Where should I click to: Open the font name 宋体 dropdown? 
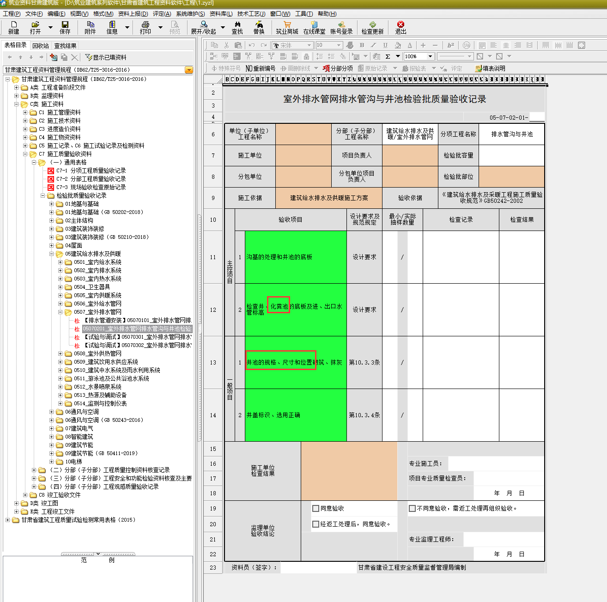click(309, 45)
